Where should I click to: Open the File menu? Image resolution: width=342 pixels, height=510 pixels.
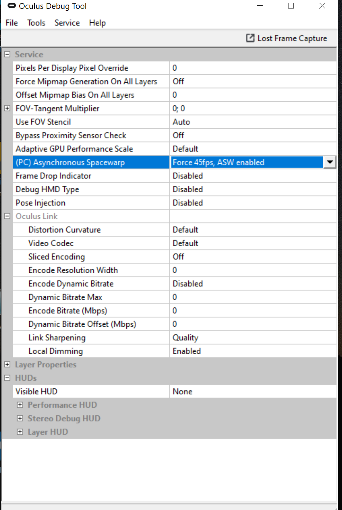coord(12,23)
